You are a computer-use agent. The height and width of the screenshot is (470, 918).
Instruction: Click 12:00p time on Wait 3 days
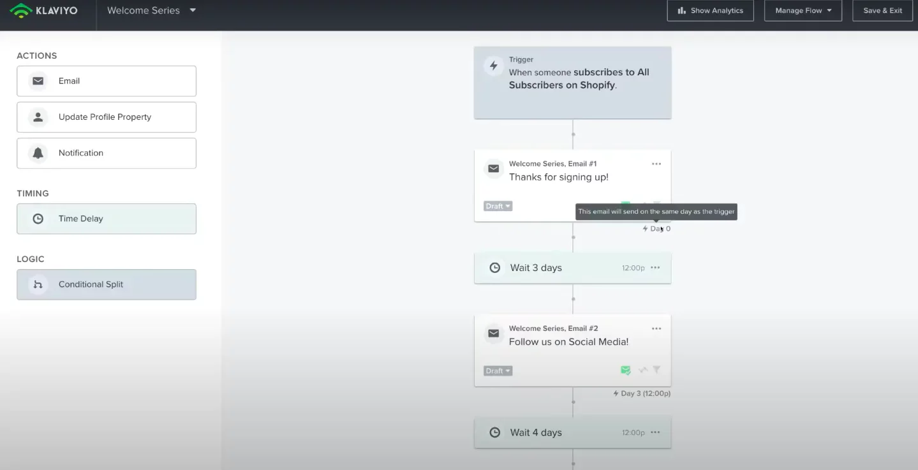coord(633,268)
